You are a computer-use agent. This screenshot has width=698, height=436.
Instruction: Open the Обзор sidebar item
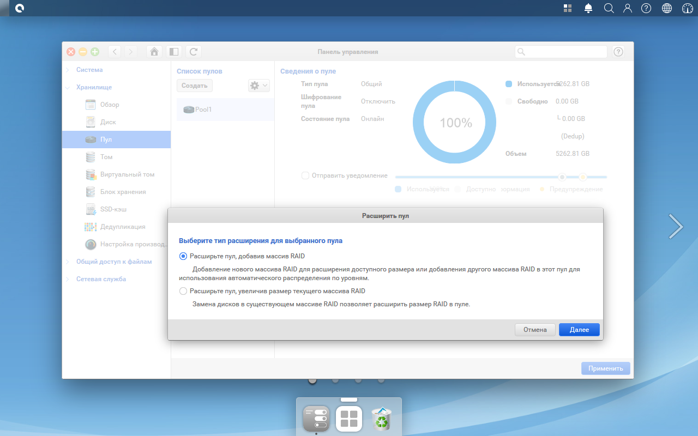point(116,105)
